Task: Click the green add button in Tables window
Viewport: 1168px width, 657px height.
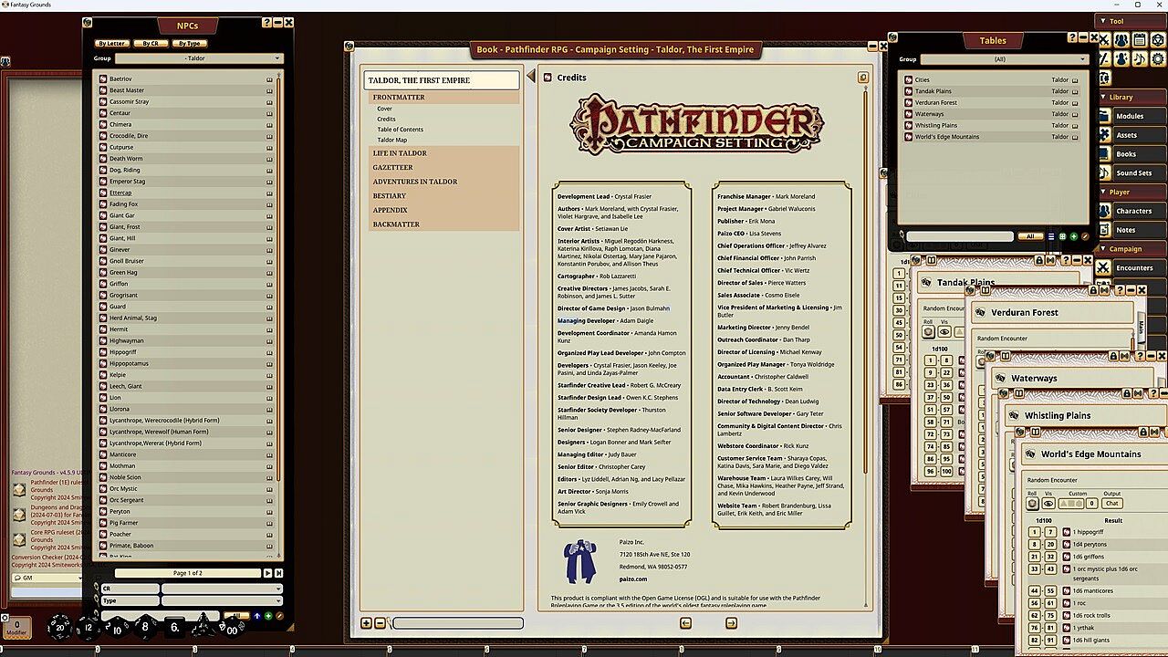Action: (1073, 236)
